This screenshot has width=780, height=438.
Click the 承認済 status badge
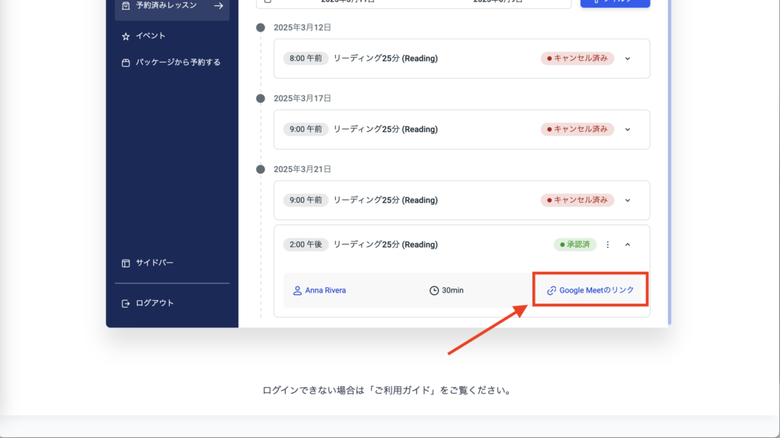point(574,245)
